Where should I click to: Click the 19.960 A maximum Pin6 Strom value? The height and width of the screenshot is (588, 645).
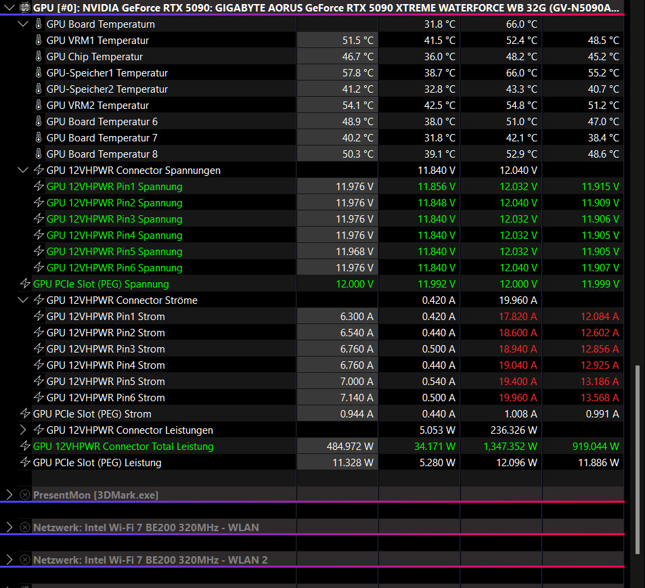518,398
